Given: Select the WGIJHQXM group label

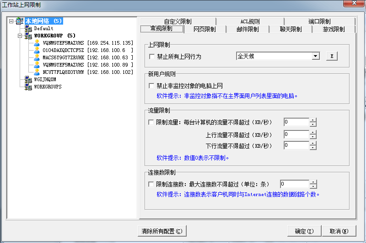Looking at the screenshot, I should coord(45,79).
